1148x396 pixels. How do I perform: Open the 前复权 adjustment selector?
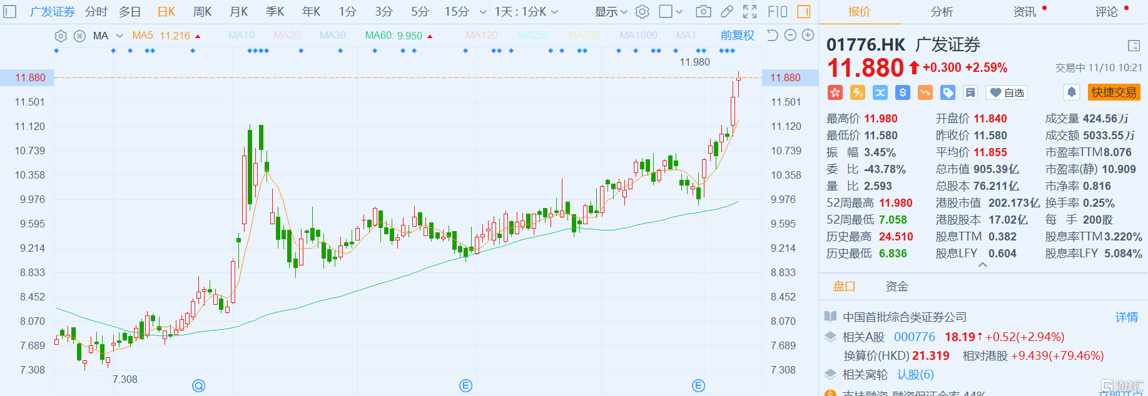[x=738, y=36]
